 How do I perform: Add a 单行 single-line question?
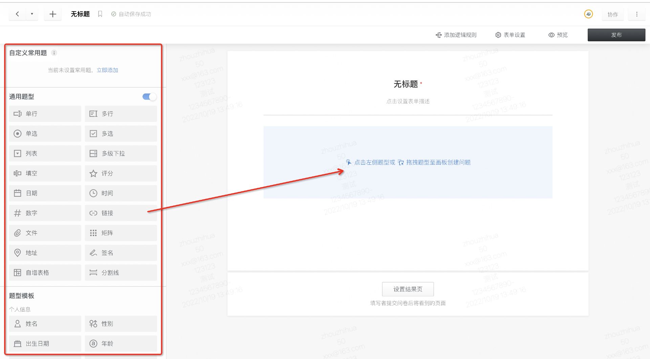point(45,114)
